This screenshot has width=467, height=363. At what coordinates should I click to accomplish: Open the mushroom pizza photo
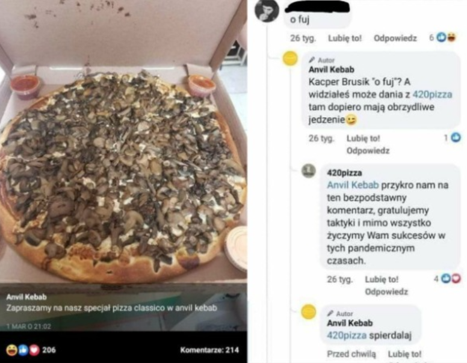pyautogui.click(x=123, y=140)
